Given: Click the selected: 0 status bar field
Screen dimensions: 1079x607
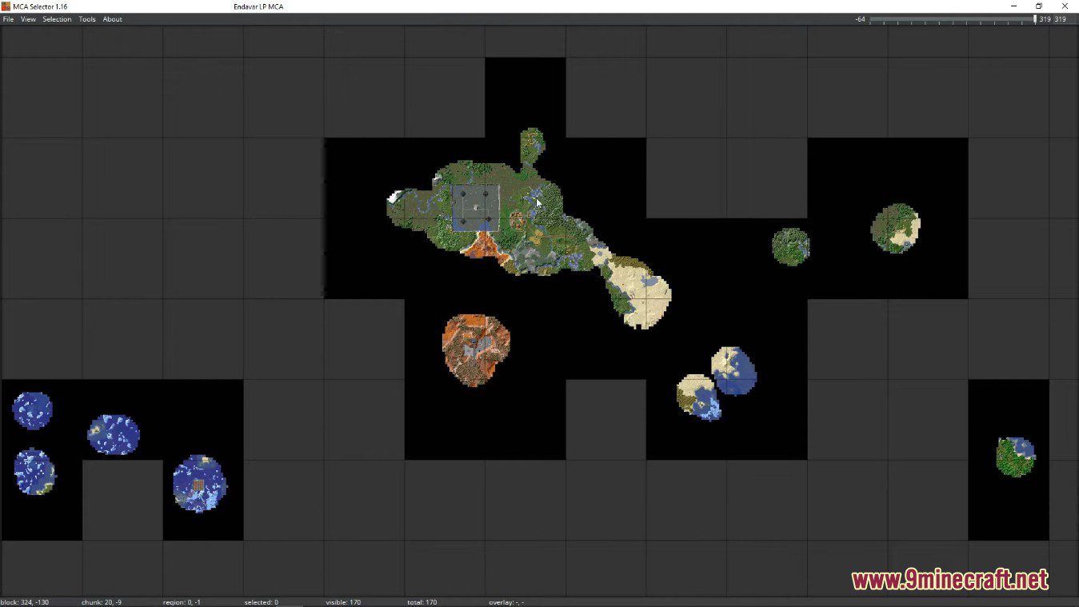Looking at the screenshot, I should tap(262, 602).
